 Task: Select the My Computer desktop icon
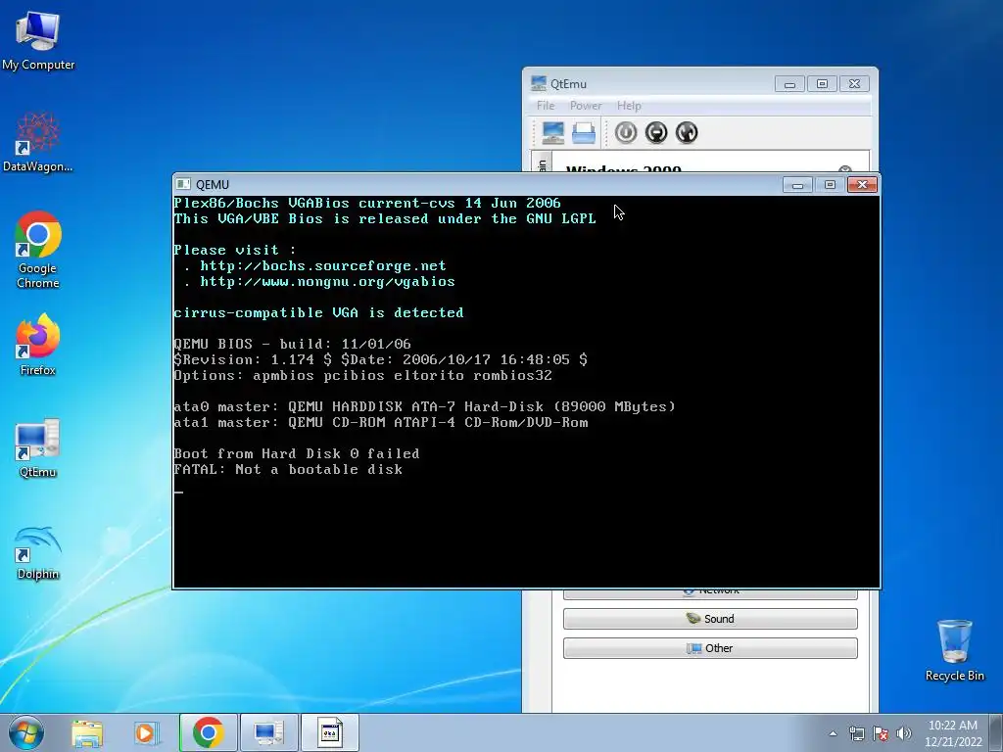pyautogui.click(x=38, y=41)
